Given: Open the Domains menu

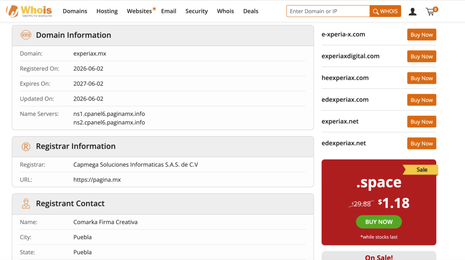Looking at the screenshot, I should [75, 11].
